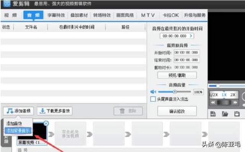245x152 pixels.
Task: Click 下载更多音效 button
Action: click(54, 111)
